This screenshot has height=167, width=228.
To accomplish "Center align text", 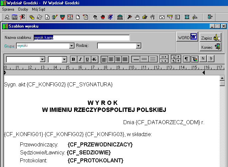I will (111, 59).
